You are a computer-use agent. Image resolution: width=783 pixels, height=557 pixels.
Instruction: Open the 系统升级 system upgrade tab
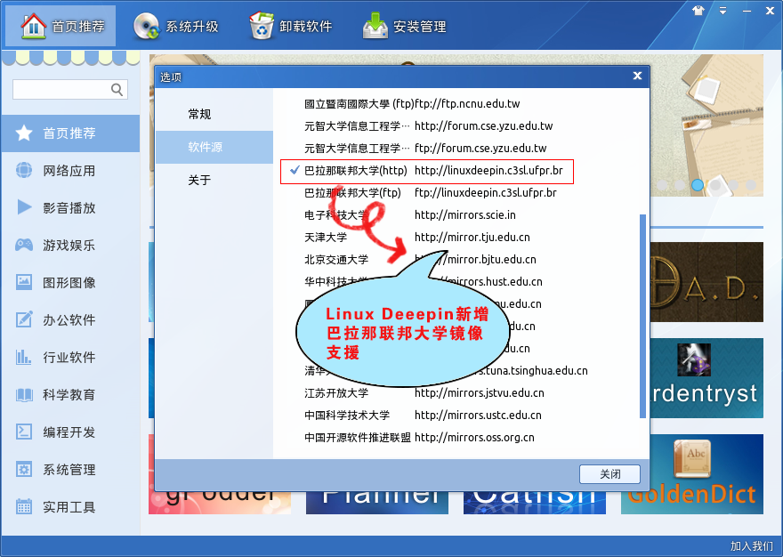pyautogui.click(x=176, y=26)
